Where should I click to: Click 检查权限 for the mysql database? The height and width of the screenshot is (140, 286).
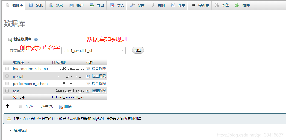pyautogui.click(x=99, y=76)
